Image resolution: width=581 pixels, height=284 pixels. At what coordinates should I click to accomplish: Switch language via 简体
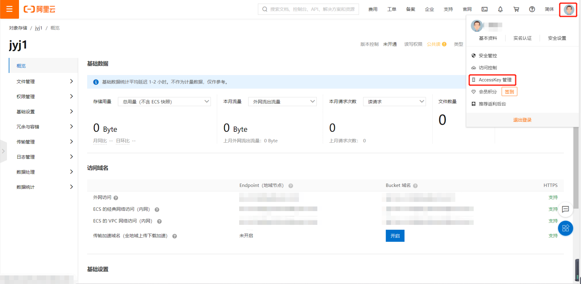click(x=549, y=9)
